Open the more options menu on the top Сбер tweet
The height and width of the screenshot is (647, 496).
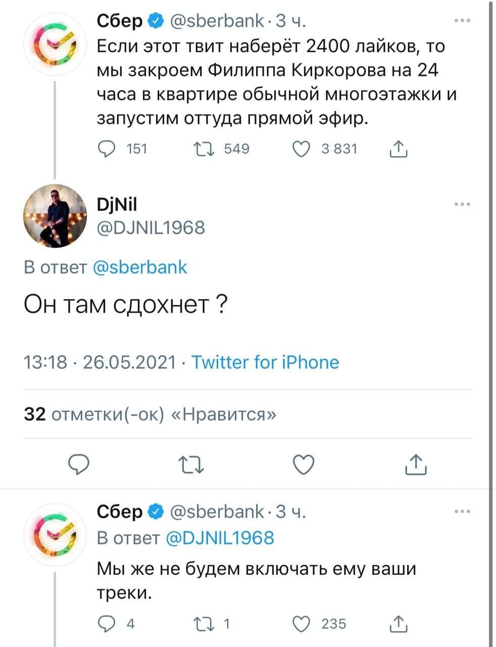462,21
